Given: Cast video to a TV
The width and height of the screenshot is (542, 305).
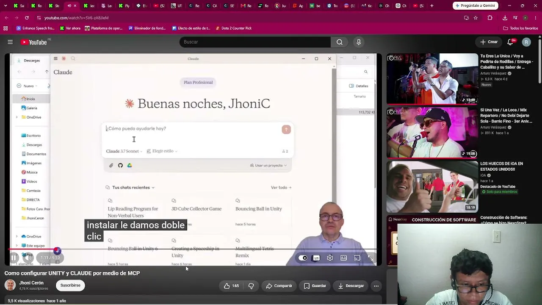Looking at the screenshot, I should coord(357,258).
